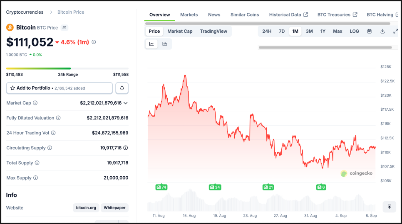402x224 pixels.
Task: Click info icon beside Max Supply
Action: pos(35,178)
